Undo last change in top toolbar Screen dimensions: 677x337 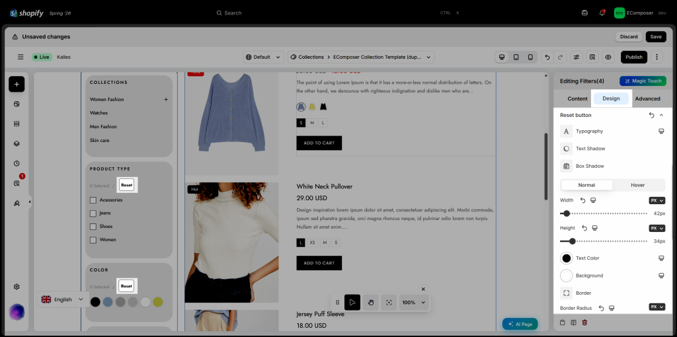pos(547,57)
